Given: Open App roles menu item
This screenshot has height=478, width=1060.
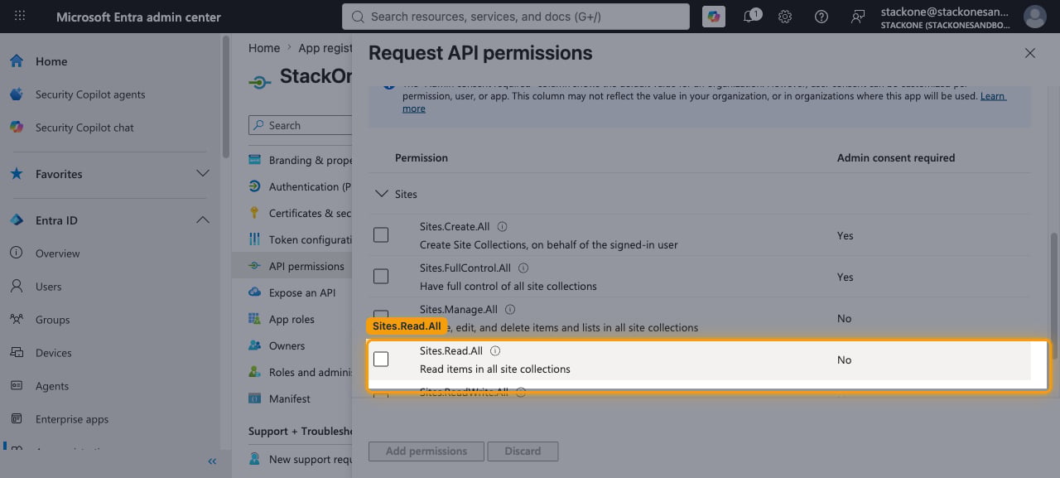Looking at the screenshot, I should point(299,319).
